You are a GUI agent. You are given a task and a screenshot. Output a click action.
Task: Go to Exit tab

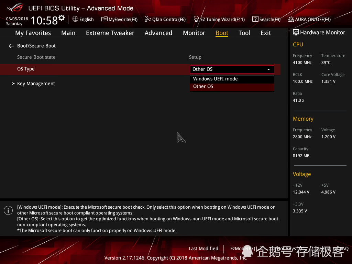click(x=266, y=33)
